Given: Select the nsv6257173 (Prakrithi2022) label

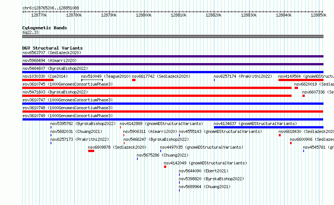Looking at the screenshot, I should click(x=80, y=139).
